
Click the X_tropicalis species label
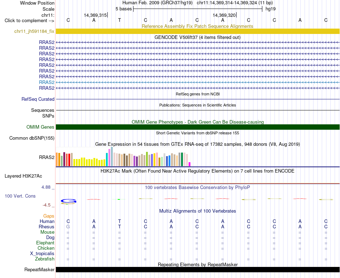coord(42,254)
